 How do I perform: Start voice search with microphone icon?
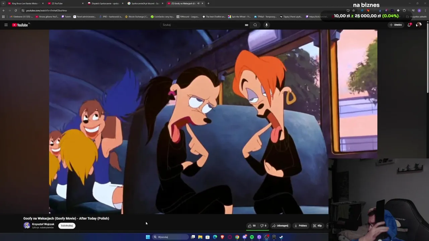click(x=266, y=25)
